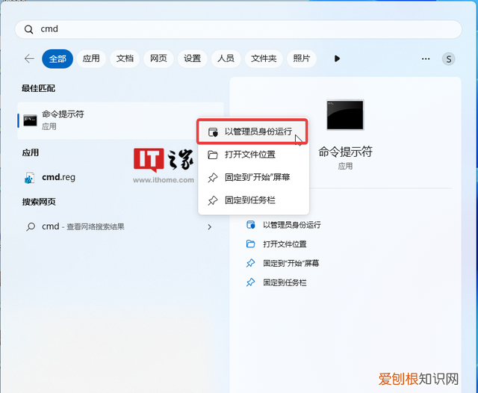Switch to the 文件夹 filter tab
This screenshot has width=478, height=393.
click(x=264, y=58)
